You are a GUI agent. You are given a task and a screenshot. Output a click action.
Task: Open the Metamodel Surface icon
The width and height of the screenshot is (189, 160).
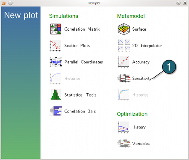123,29
